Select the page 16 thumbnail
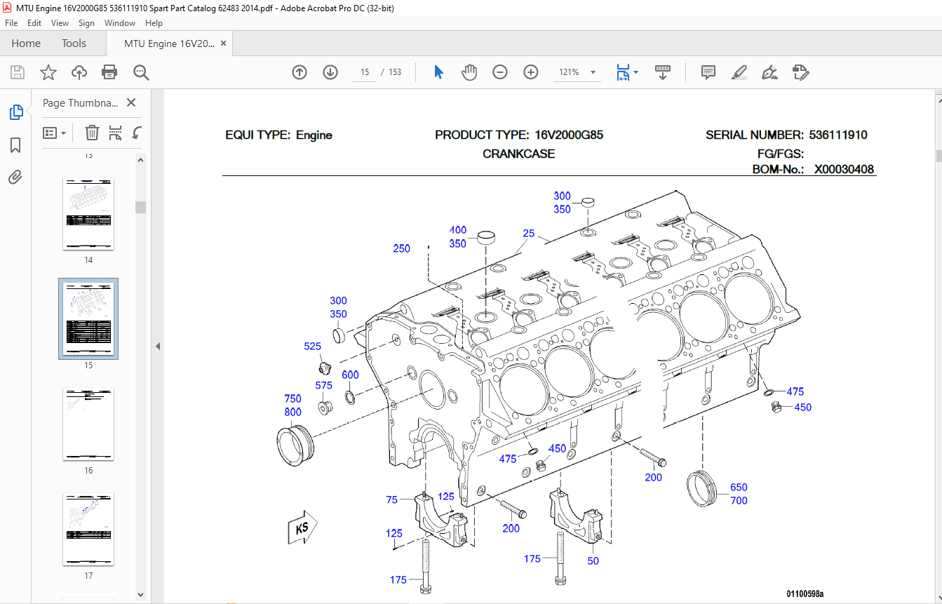The width and height of the screenshot is (942, 604). pos(88,424)
